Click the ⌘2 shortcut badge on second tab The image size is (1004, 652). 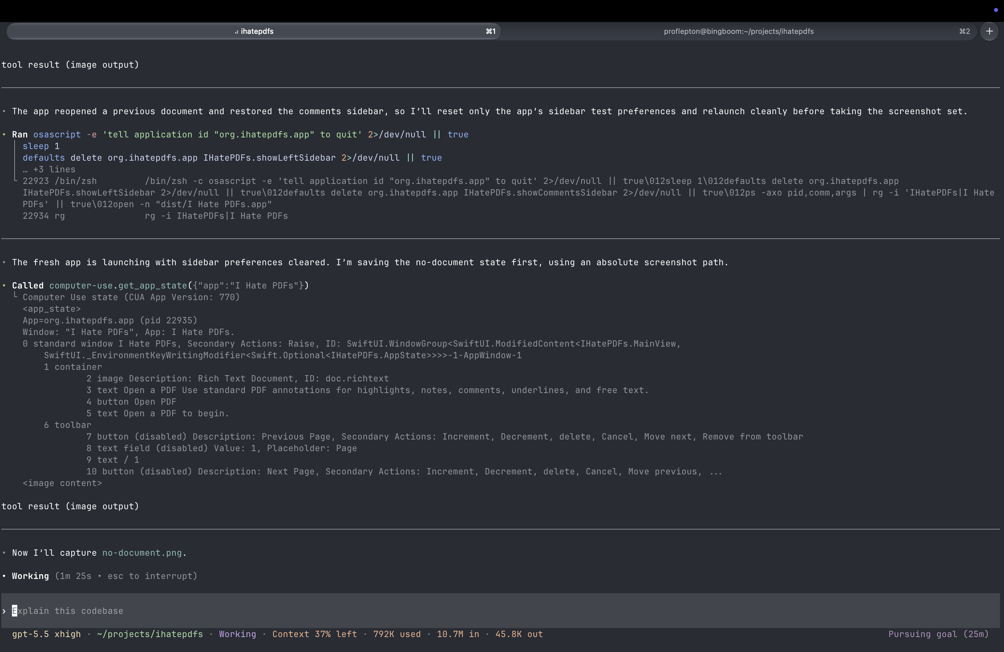(964, 31)
